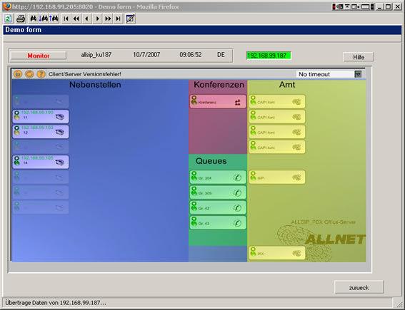Click the pencil edit form icon

(130, 19)
